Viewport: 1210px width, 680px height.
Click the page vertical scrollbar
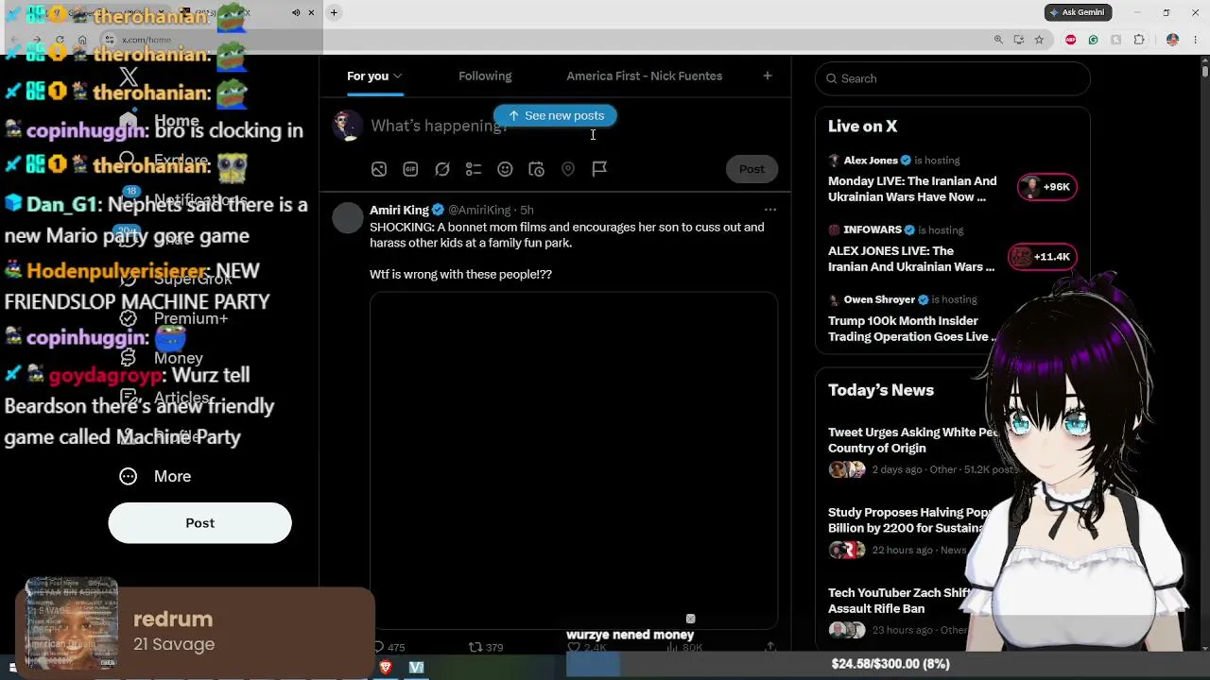(1204, 72)
